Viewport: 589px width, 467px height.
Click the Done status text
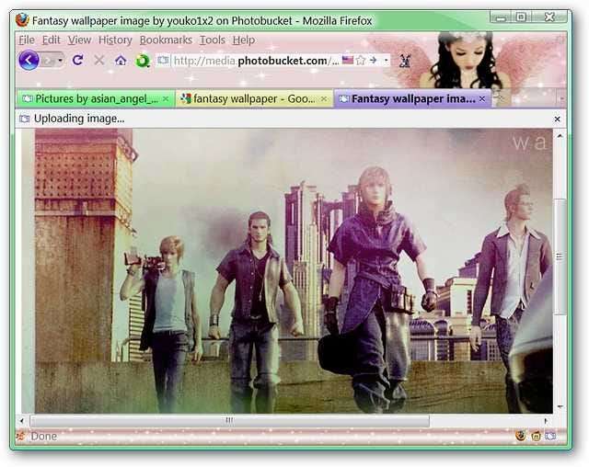pos(44,437)
